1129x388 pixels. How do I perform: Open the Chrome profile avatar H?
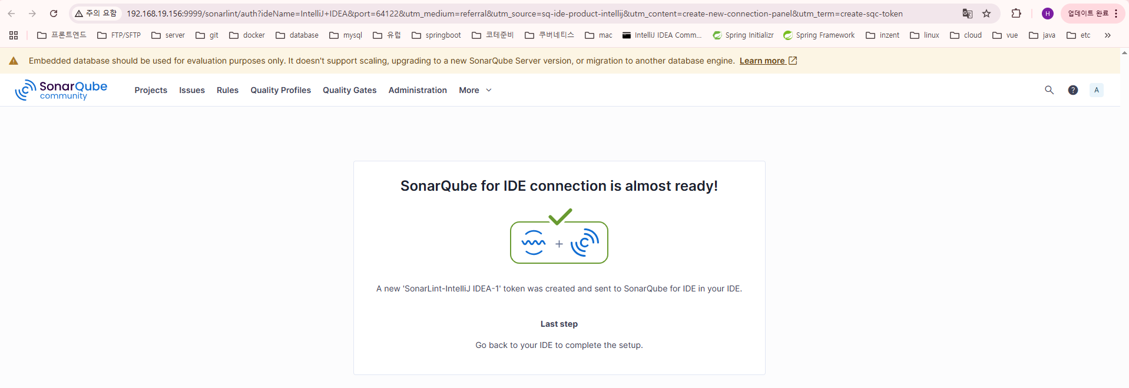[1047, 14]
